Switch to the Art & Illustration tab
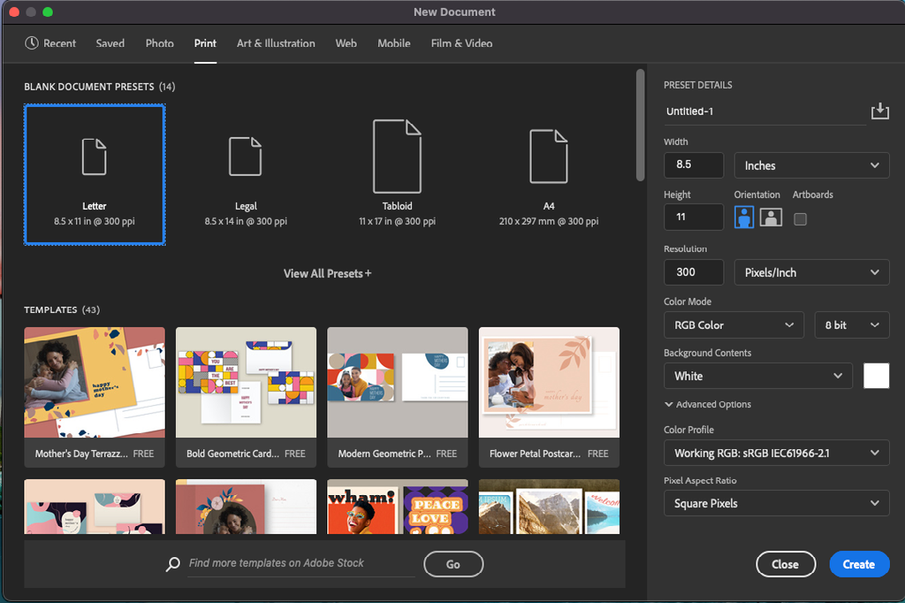 point(276,43)
